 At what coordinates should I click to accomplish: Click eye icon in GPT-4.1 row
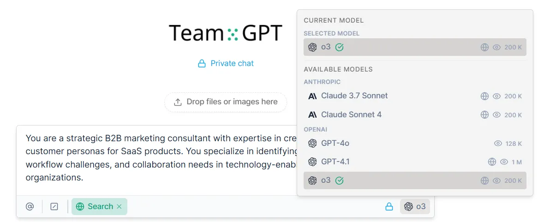click(504, 162)
